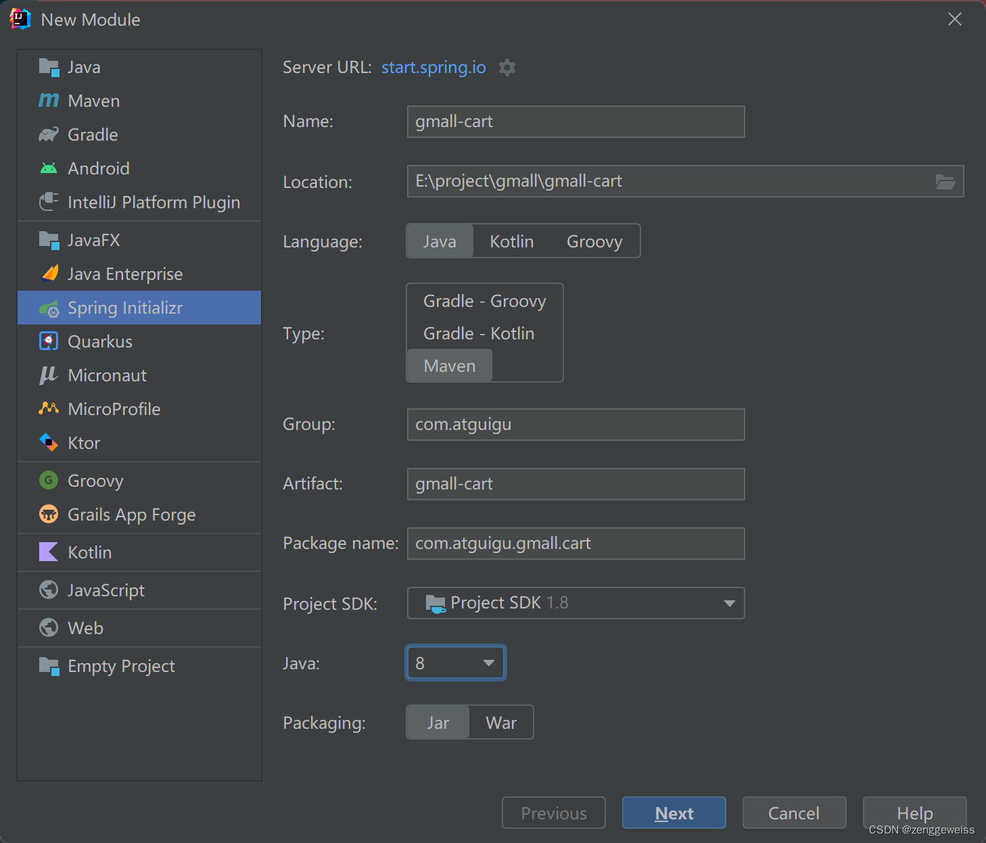Viewport: 986px width, 843px height.
Task: Select Java as the language
Action: (x=440, y=241)
